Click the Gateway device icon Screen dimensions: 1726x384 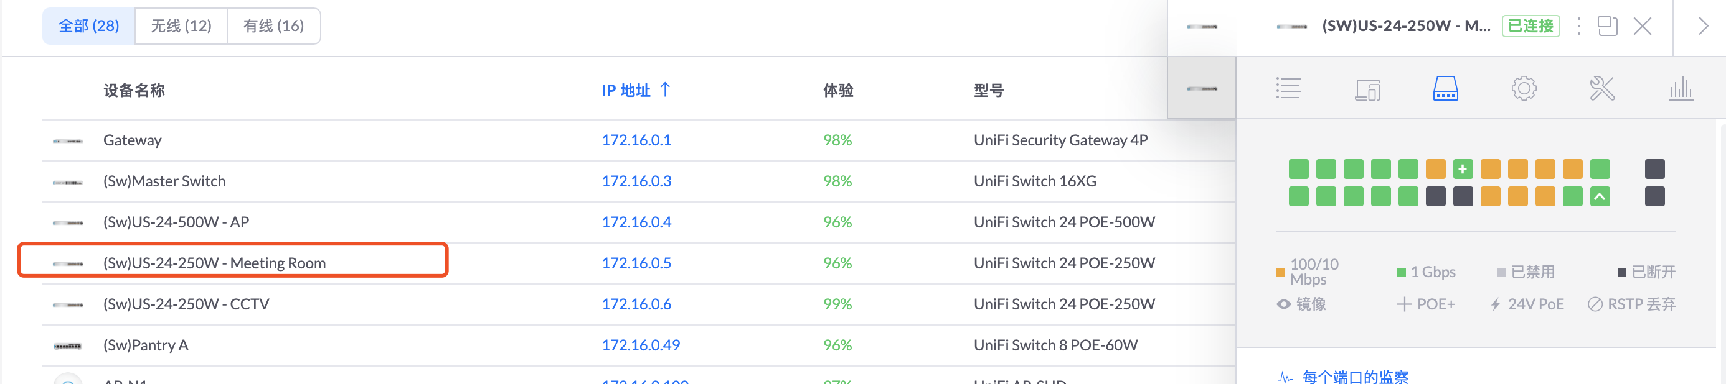pos(68,140)
